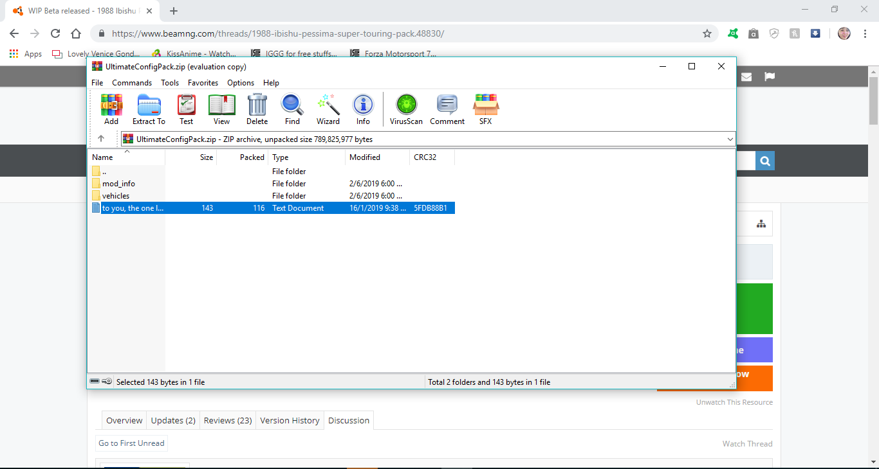Open the Help menu
This screenshot has width=879, height=469.
tap(271, 83)
